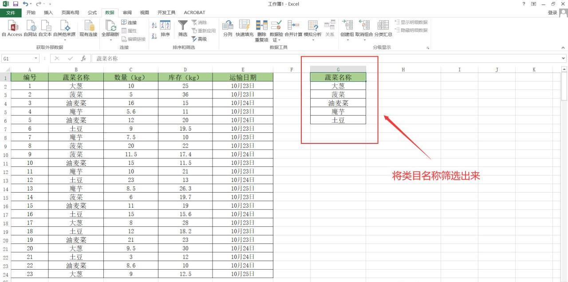The image size is (568, 282).
Task: Sort descending with Z-to-A icon
Action: [x=154, y=36]
